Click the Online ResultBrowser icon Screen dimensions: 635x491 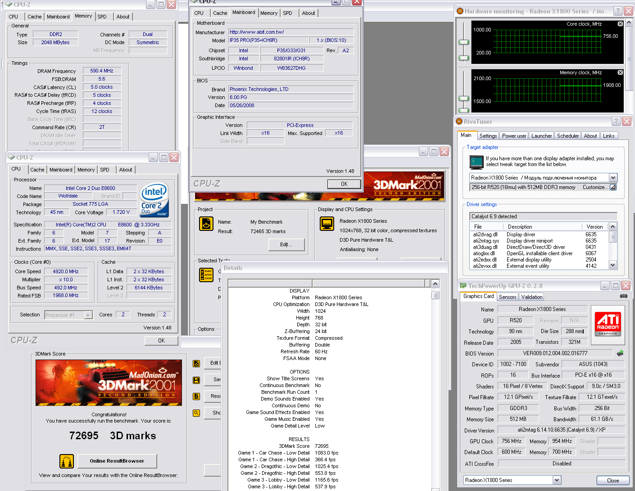(x=67, y=461)
